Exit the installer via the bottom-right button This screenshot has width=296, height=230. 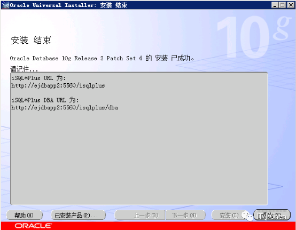tap(272, 215)
